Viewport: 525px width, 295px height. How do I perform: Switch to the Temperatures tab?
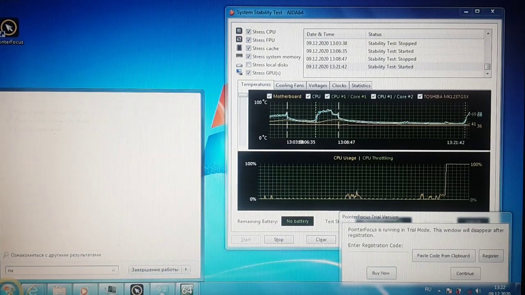[x=256, y=84]
